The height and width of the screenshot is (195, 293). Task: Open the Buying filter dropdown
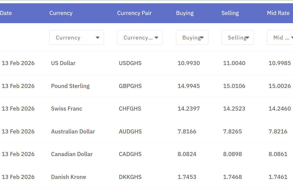pyautogui.click(x=192, y=38)
